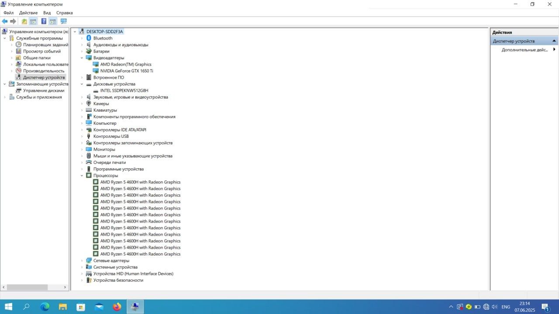Screen dimensions: 559x314
Task: Click the ENG language indicator
Action: pyautogui.click(x=506, y=307)
